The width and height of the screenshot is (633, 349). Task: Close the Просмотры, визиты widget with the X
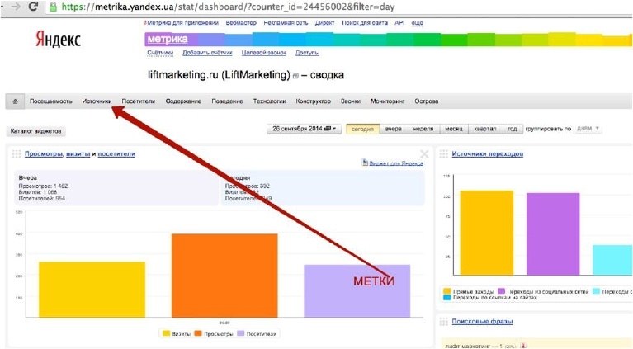[424, 154]
